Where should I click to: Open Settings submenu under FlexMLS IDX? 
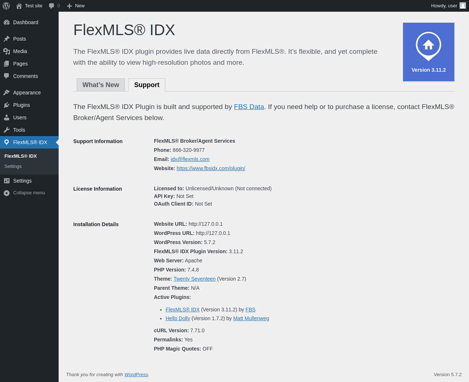13,166
